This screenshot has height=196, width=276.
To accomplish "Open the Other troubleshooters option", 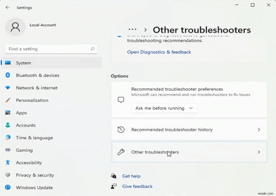I will coord(189,152).
